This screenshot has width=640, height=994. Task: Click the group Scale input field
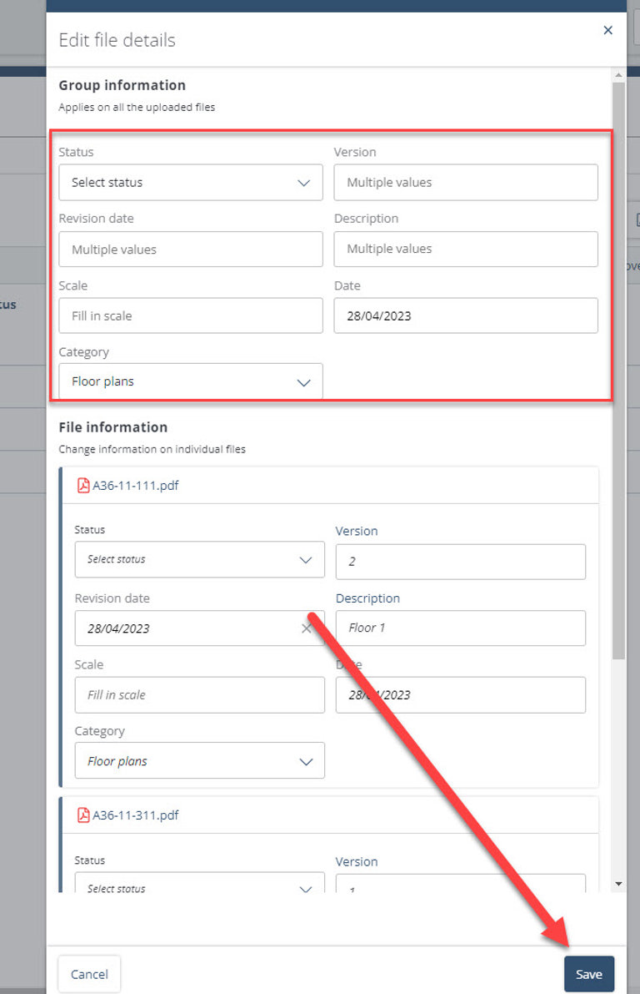pyautogui.click(x=190, y=315)
